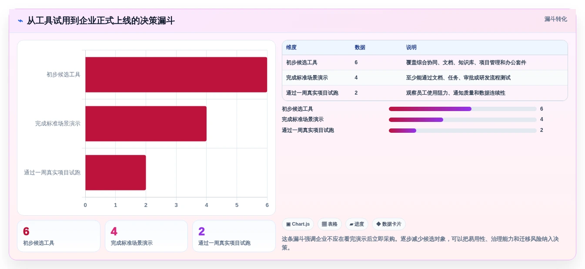Click the 通过一周真实项目试跑 bar in the chart
Screen dimensions: 585x269
click(x=116, y=173)
